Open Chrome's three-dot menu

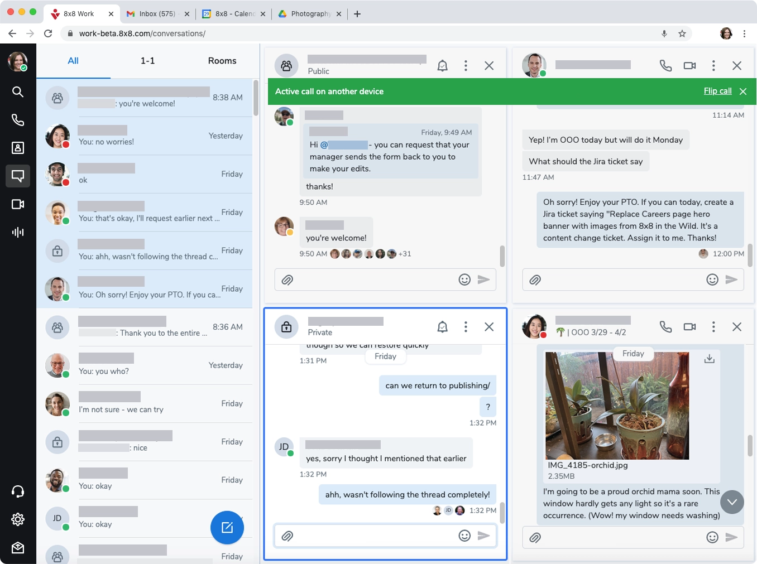coord(744,33)
